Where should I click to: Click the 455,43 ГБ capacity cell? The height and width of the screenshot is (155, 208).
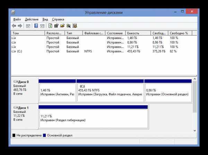click(133, 51)
